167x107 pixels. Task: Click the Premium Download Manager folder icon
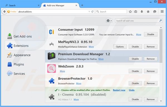[x=51, y=56]
